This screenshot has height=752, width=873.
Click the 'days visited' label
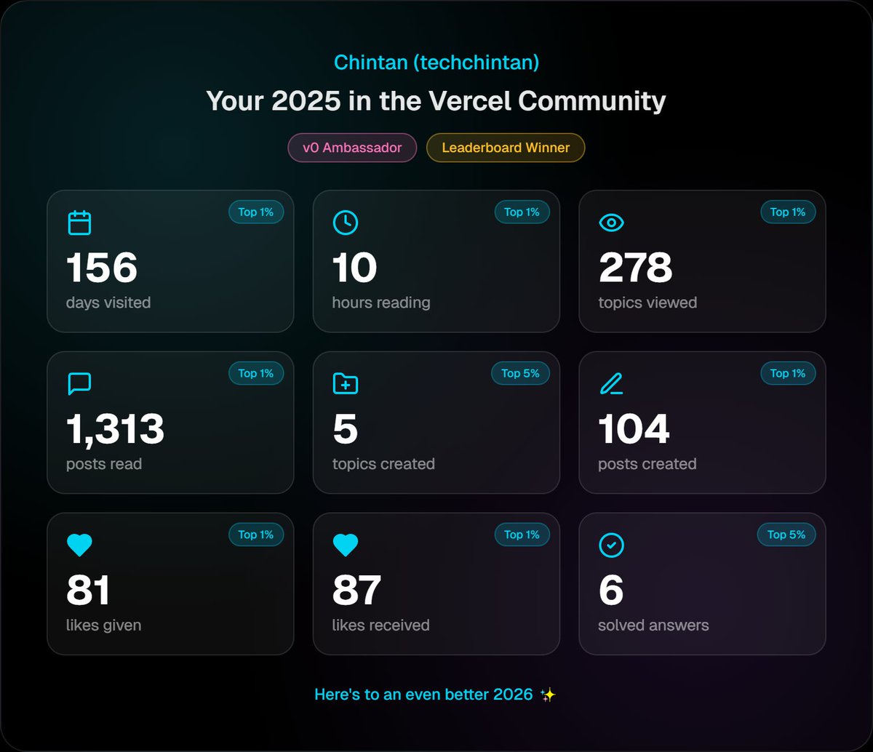pyautogui.click(x=108, y=303)
